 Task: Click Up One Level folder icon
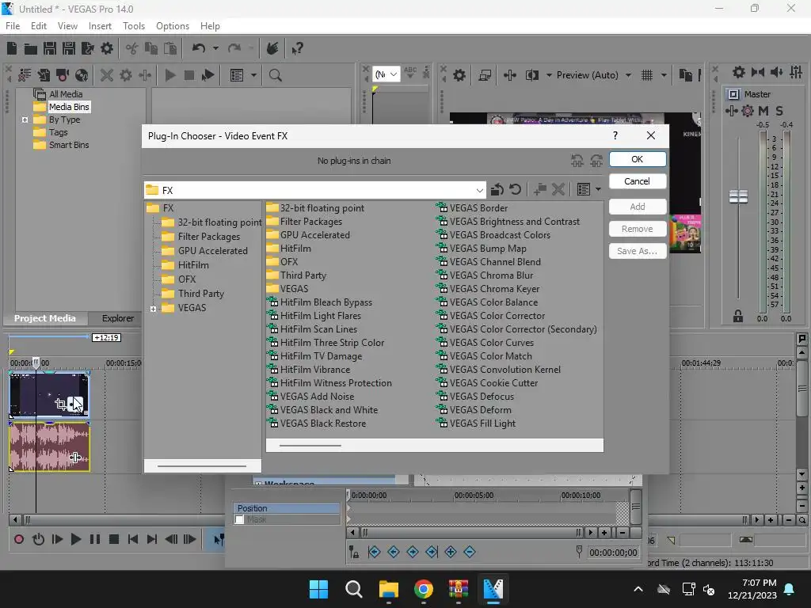[x=497, y=190]
